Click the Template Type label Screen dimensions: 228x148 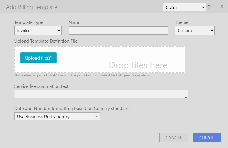coord(29,22)
